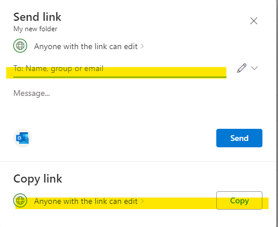Open link settings chevron in Send link section
This screenshot has width=278, height=227.
[142, 46]
